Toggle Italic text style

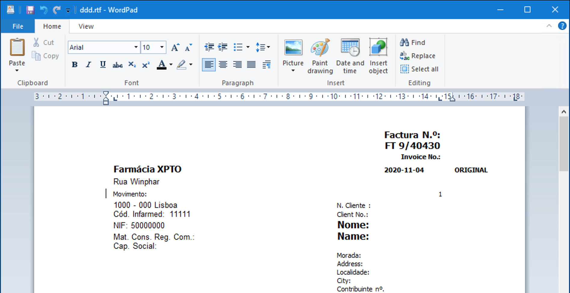click(x=88, y=65)
